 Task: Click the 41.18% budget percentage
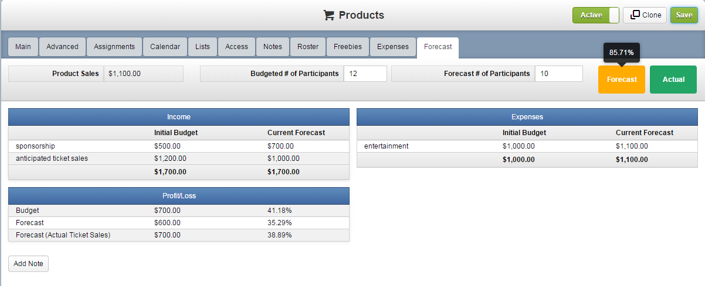(x=279, y=211)
